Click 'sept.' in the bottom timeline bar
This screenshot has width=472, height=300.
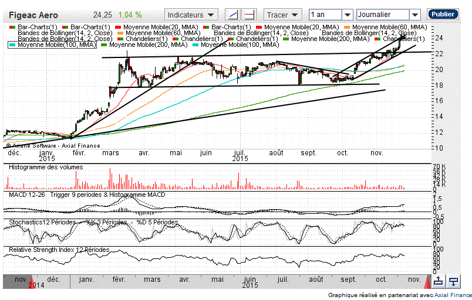point(348,279)
